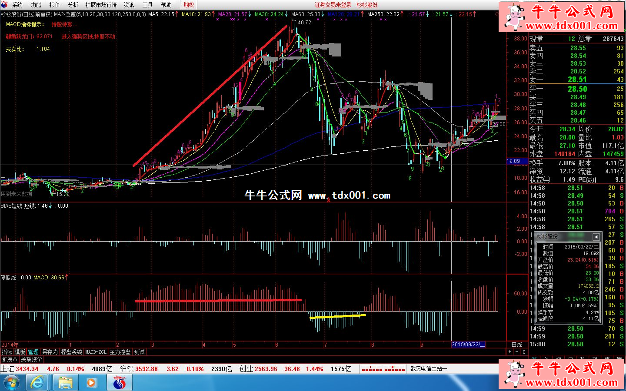The width and height of the screenshot is (626, 391).
Task: Expand the 扩展 panel at bottom left
Action: 9,359
